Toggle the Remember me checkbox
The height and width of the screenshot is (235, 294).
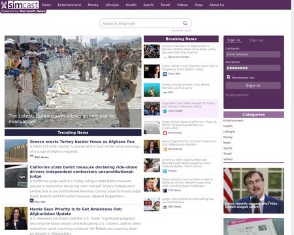228,77
